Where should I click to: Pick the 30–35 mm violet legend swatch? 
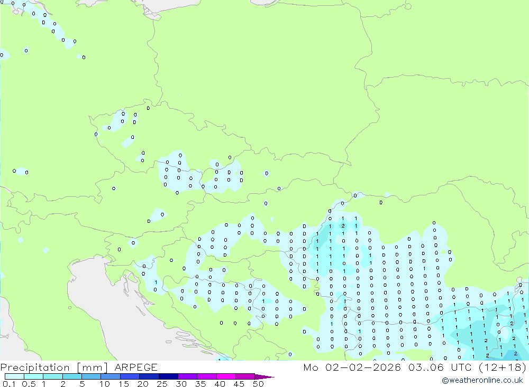(188, 376)
